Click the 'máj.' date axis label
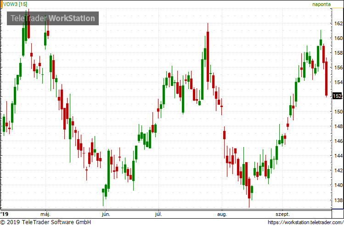 coord(45,215)
